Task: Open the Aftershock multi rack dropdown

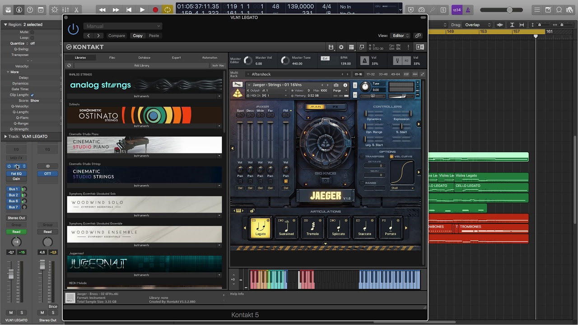Action: click(x=298, y=74)
